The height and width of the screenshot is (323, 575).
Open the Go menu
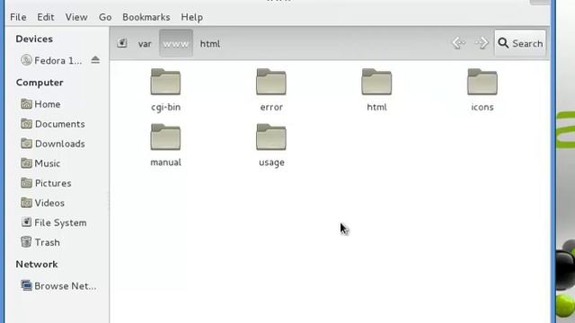(x=105, y=17)
